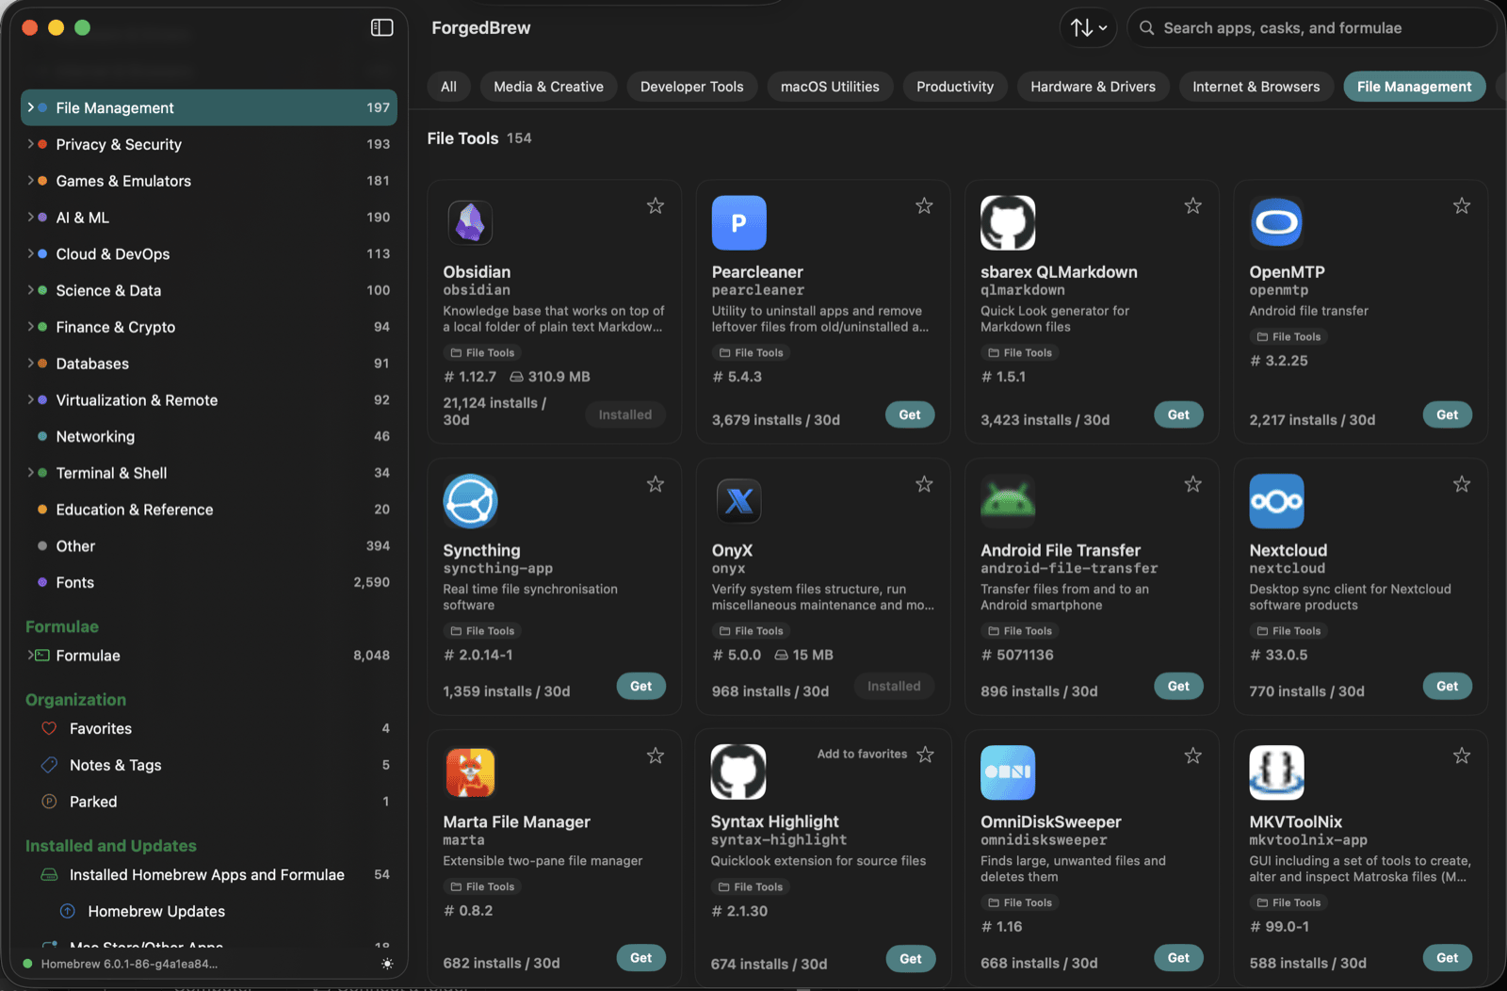1507x991 pixels.
Task: Click the Installed Homebrew Apps drive icon
Action: tap(49, 874)
